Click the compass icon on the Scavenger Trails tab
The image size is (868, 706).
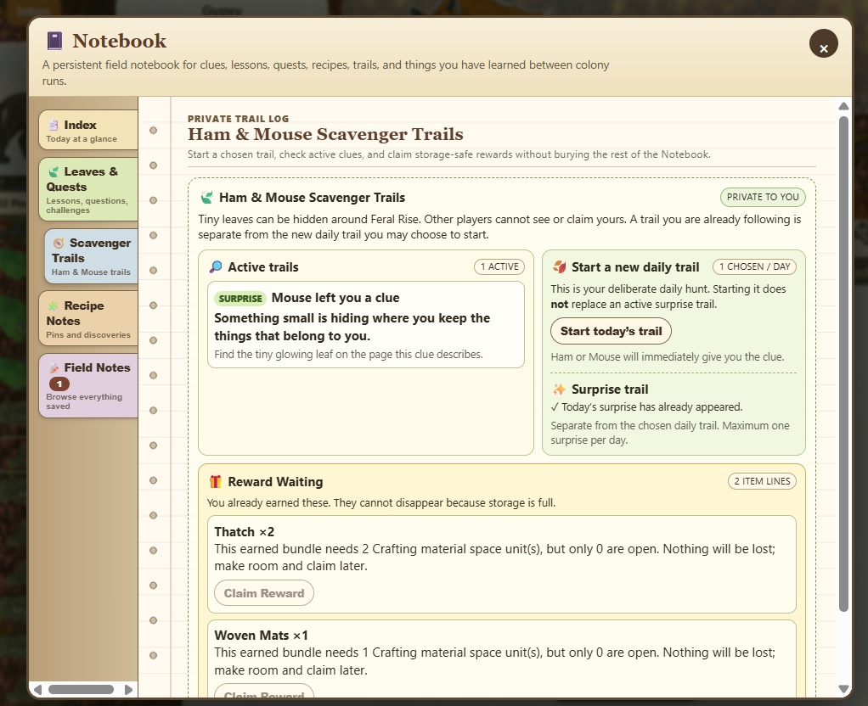[x=58, y=243]
